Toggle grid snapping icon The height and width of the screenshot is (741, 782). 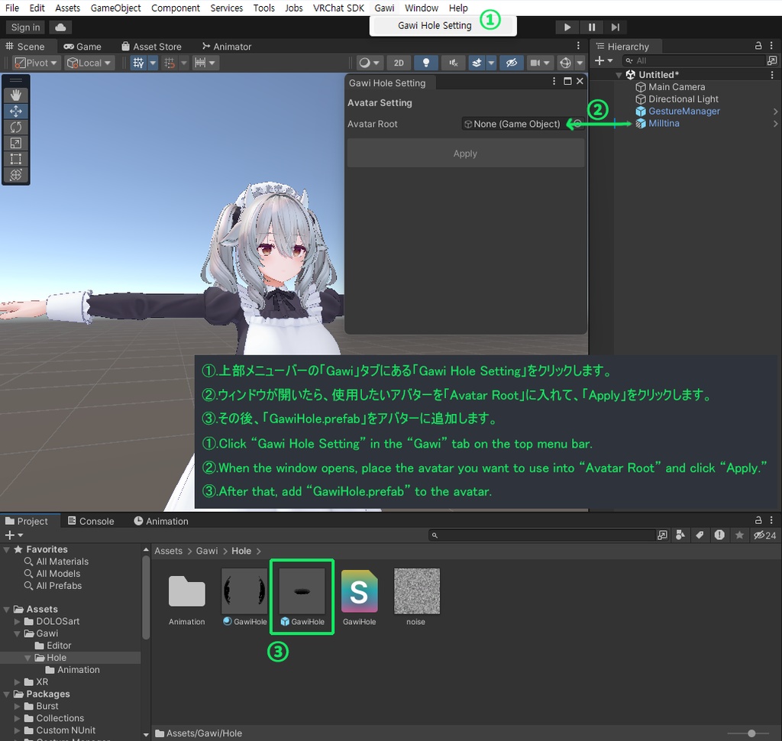click(x=170, y=63)
